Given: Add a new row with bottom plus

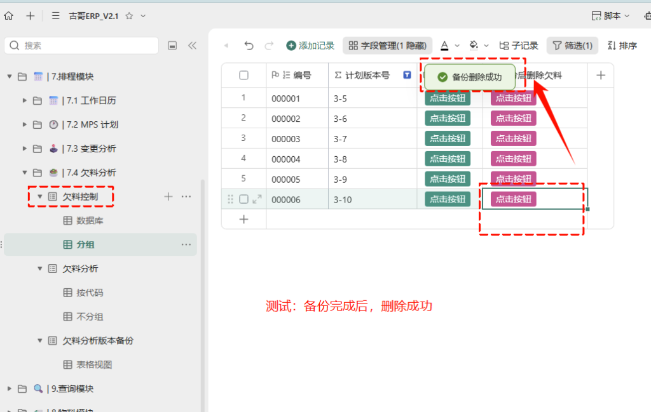Looking at the screenshot, I should pos(243,219).
